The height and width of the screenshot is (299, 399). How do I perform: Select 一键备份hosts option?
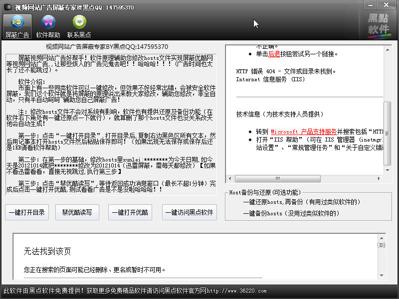(x=291, y=213)
